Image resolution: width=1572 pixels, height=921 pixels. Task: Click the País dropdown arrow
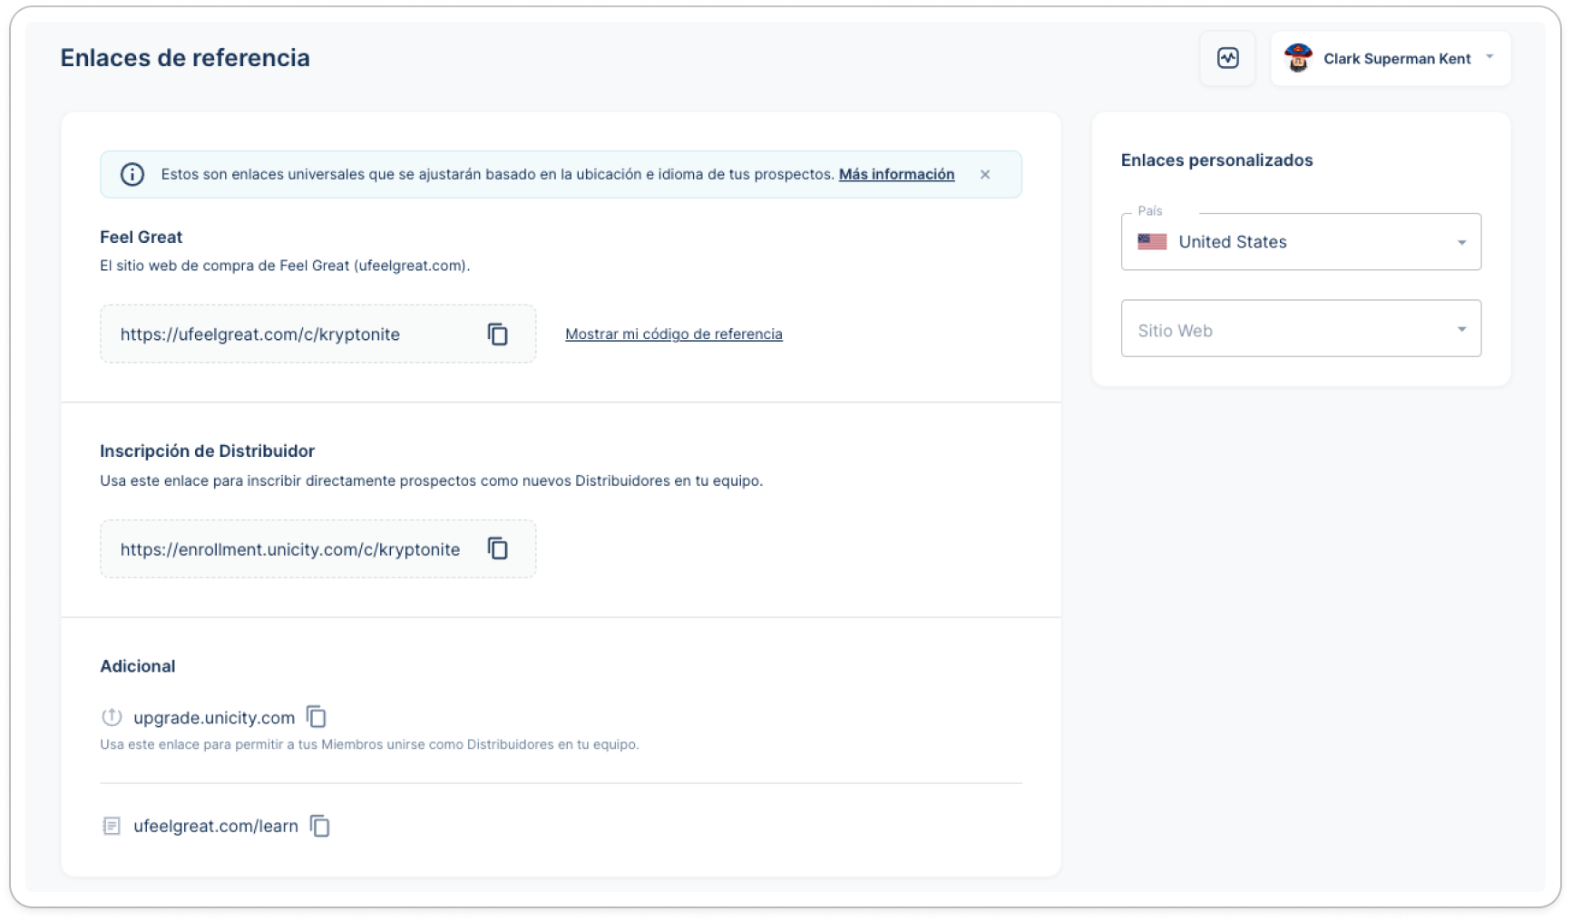pos(1461,242)
